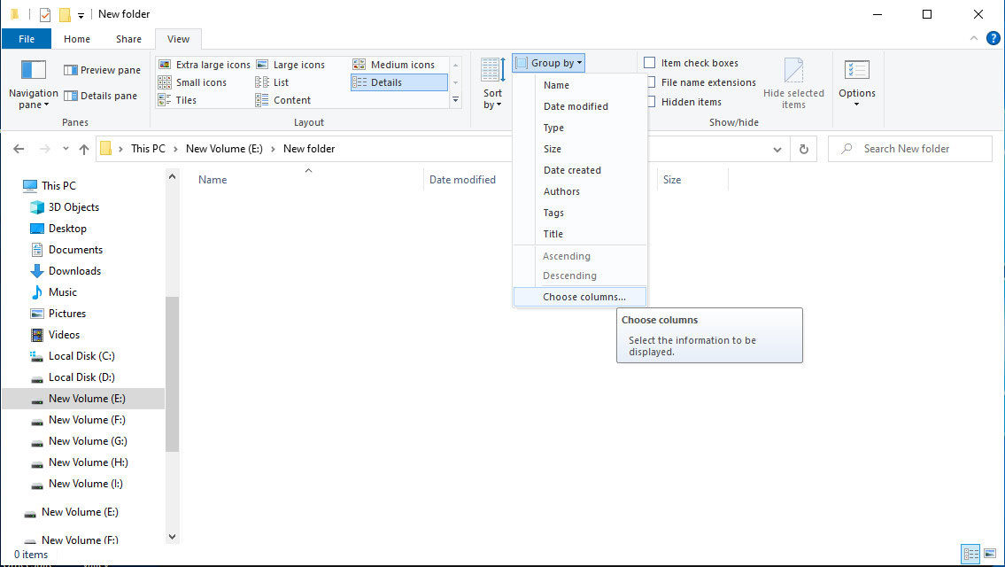This screenshot has height=567, width=1005.
Task: Expand the layout gallery more arrow
Action: pos(456,100)
